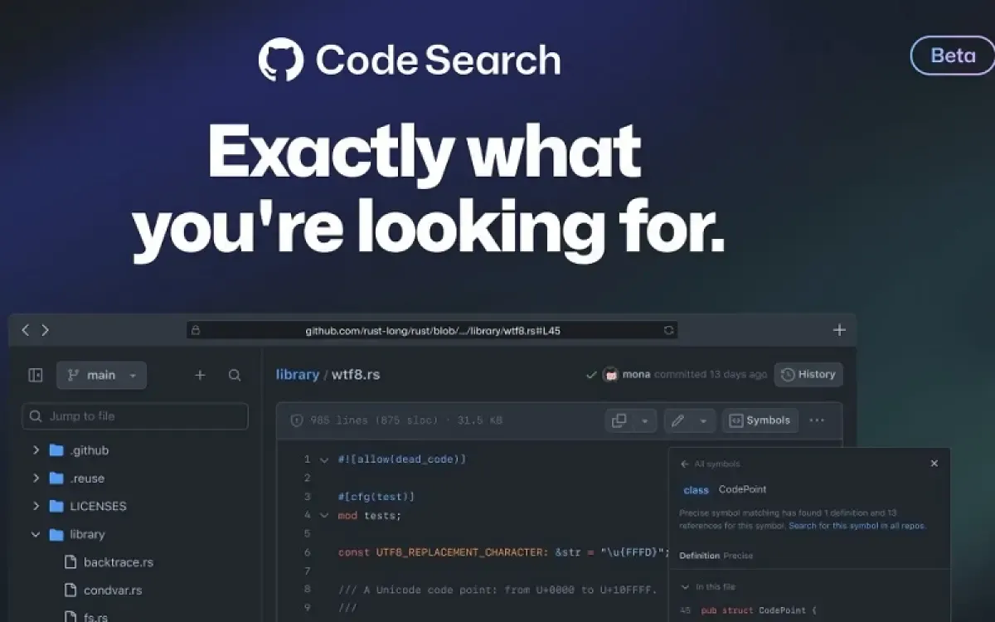This screenshot has height=622, width=995.
Task: Click the library breadcrumb link
Action: tap(298, 375)
